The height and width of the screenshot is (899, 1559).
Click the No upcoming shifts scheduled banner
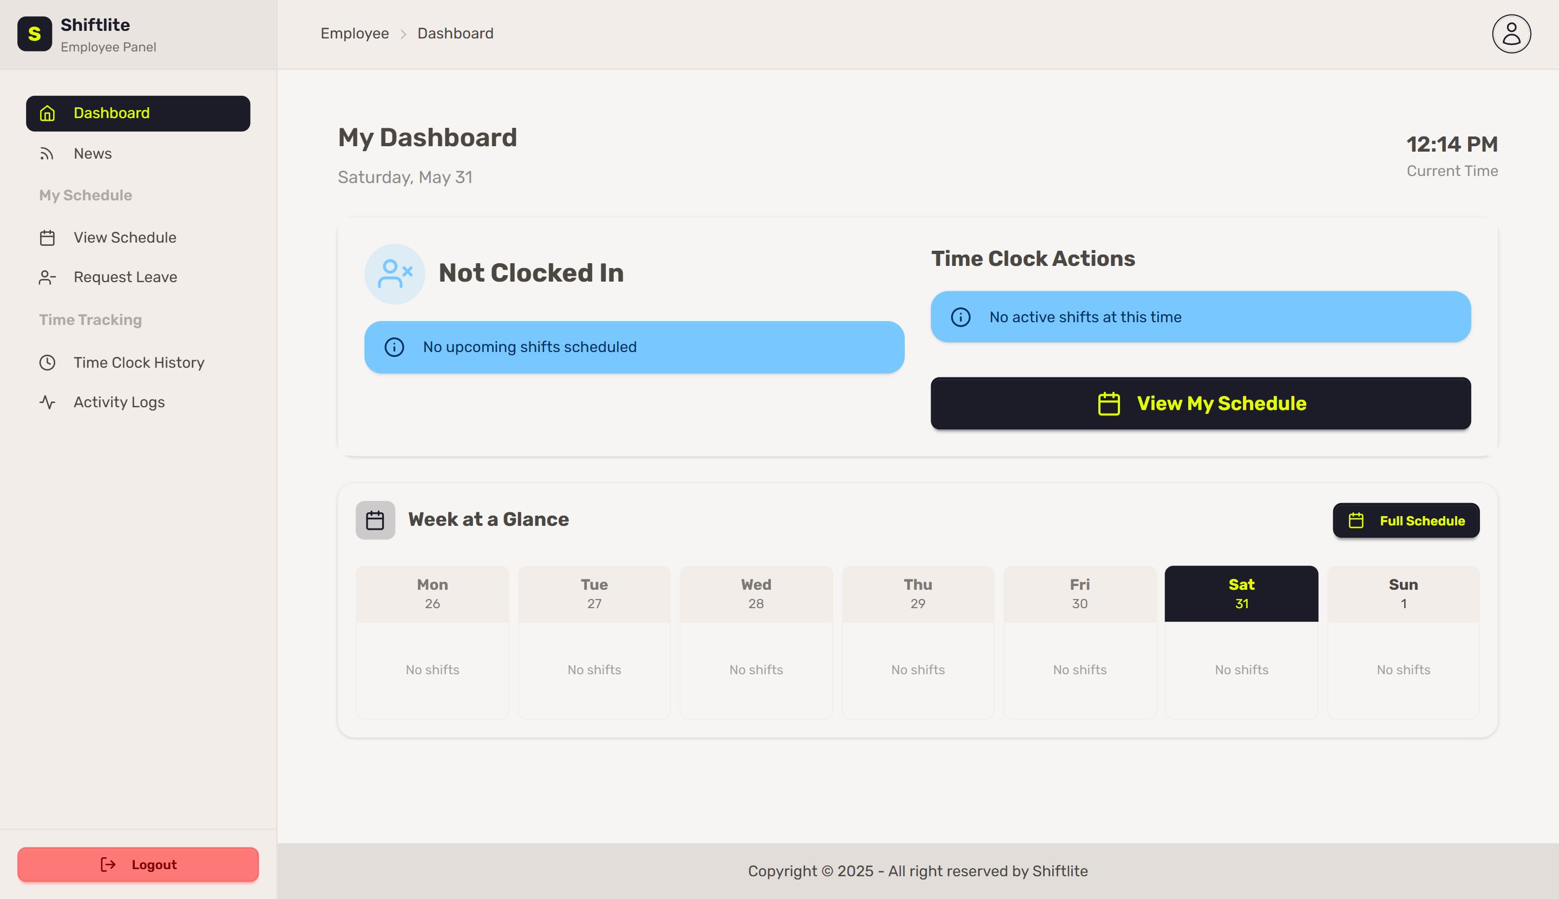(634, 347)
